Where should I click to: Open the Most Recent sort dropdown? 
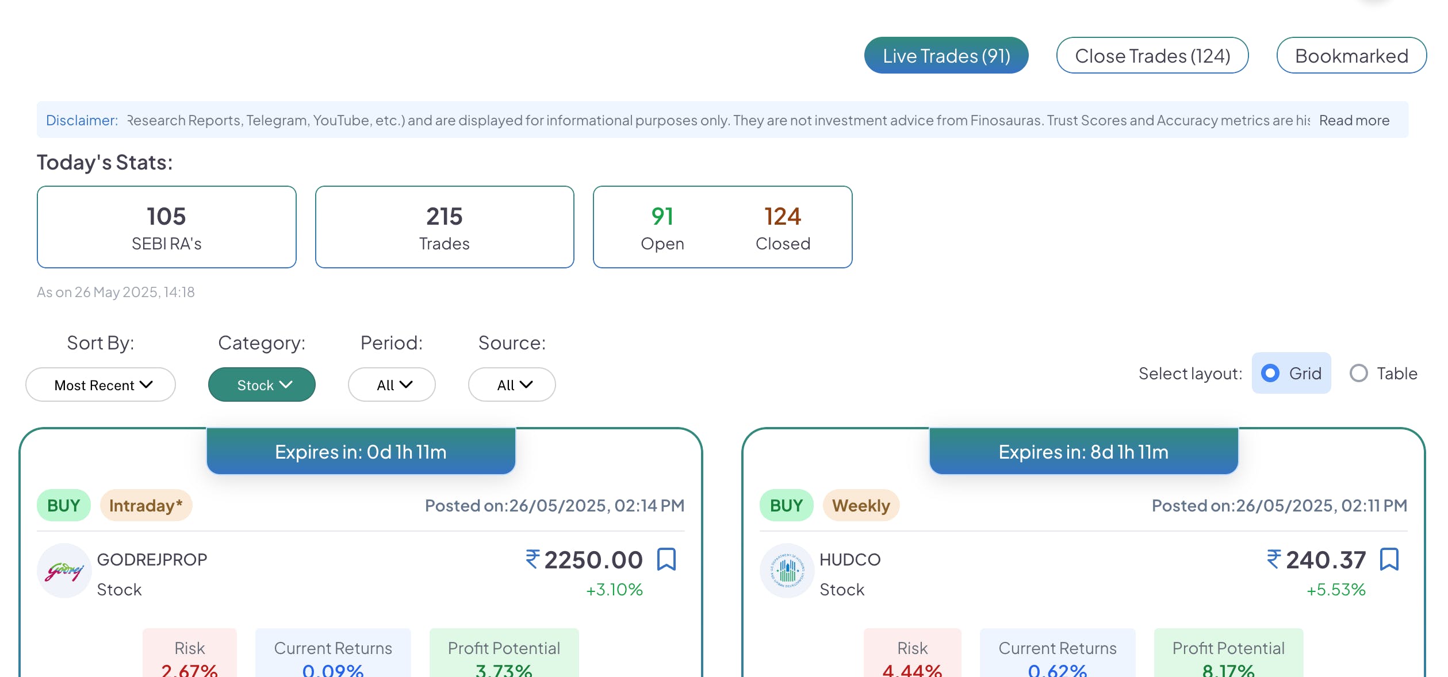101,384
